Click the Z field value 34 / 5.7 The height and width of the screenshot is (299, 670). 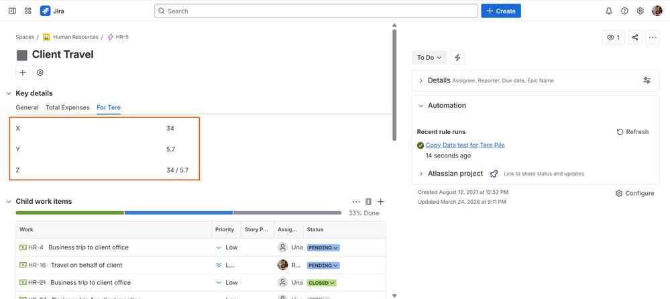pyautogui.click(x=177, y=170)
